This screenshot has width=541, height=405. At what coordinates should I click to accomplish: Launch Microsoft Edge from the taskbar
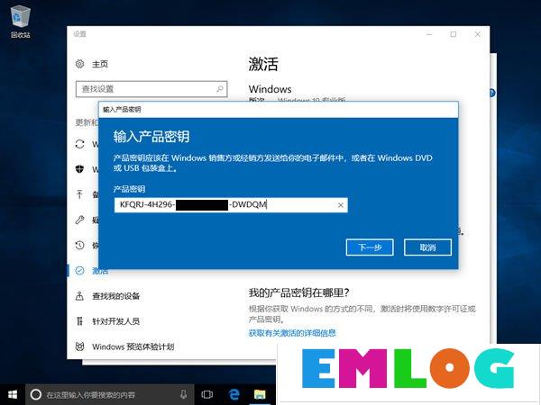click(x=234, y=395)
